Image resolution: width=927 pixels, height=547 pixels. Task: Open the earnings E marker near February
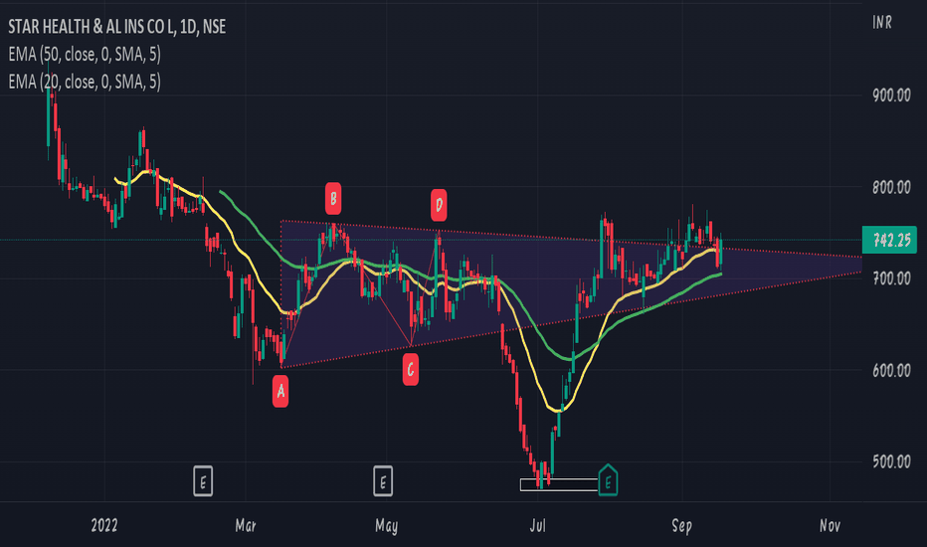pos(203,480)
